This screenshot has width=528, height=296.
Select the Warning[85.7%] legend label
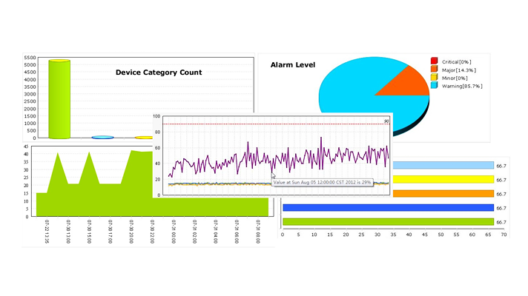click(x=462, y=86)
